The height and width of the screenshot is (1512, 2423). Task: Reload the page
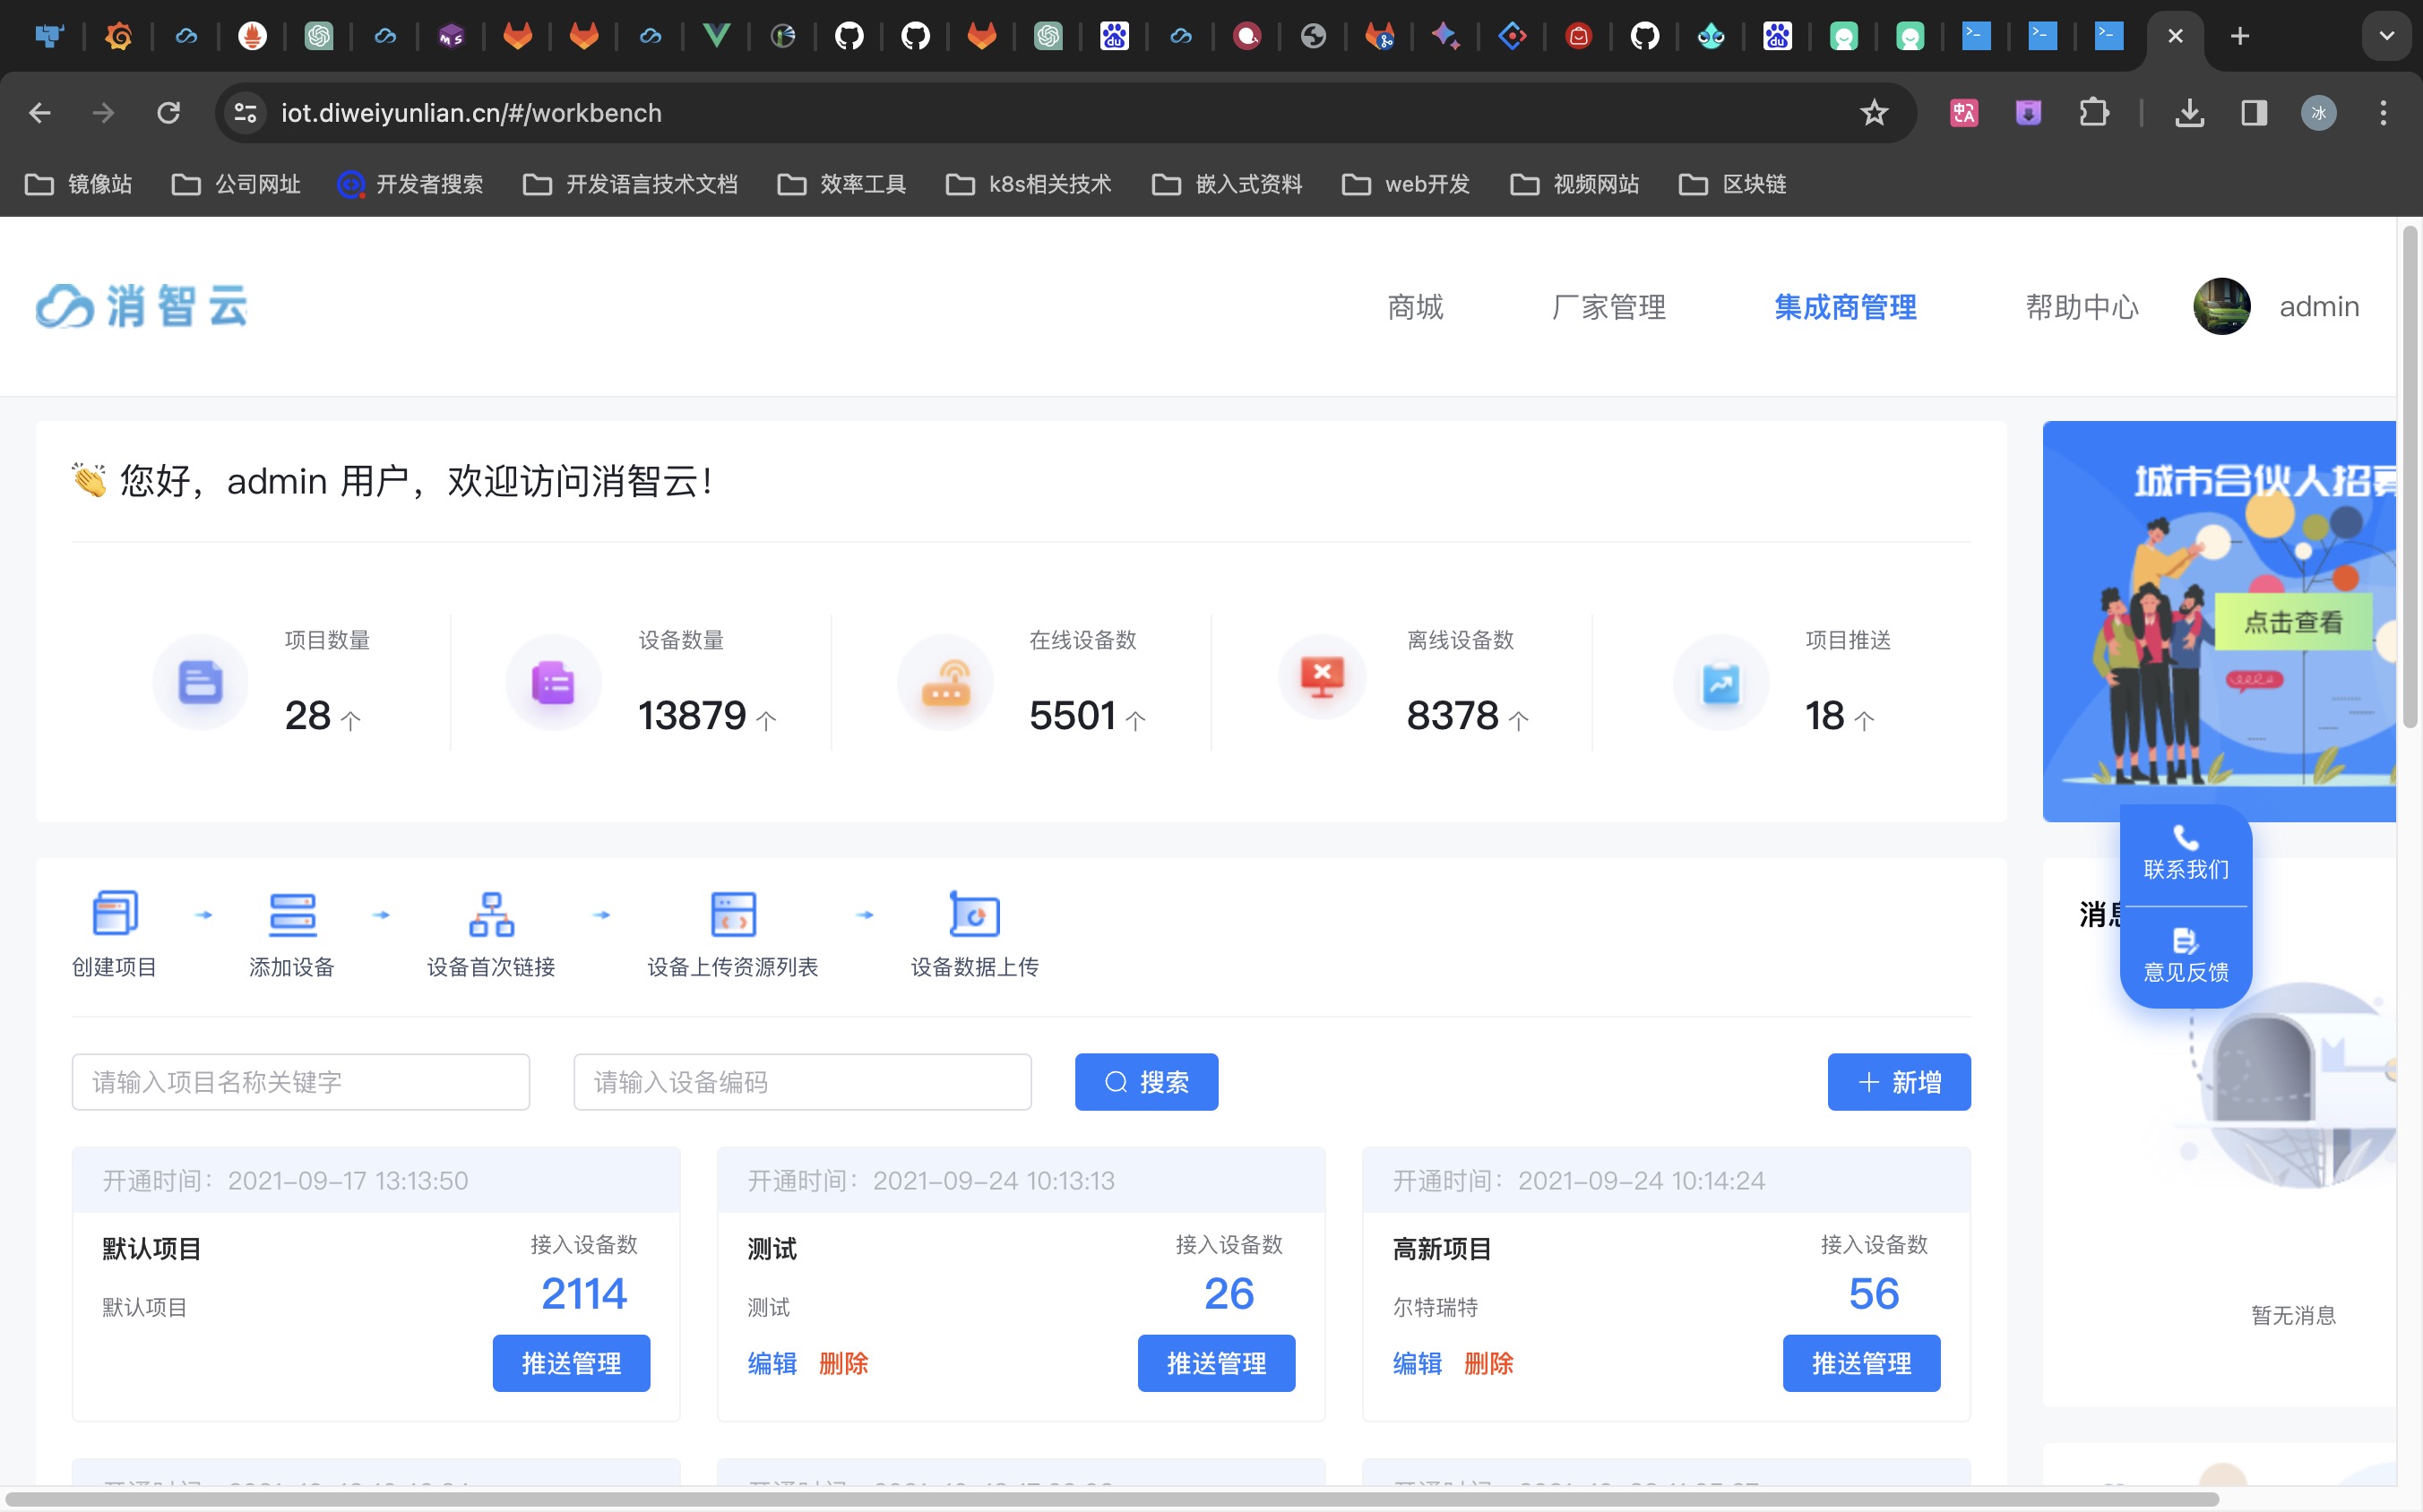coord(168,113)
